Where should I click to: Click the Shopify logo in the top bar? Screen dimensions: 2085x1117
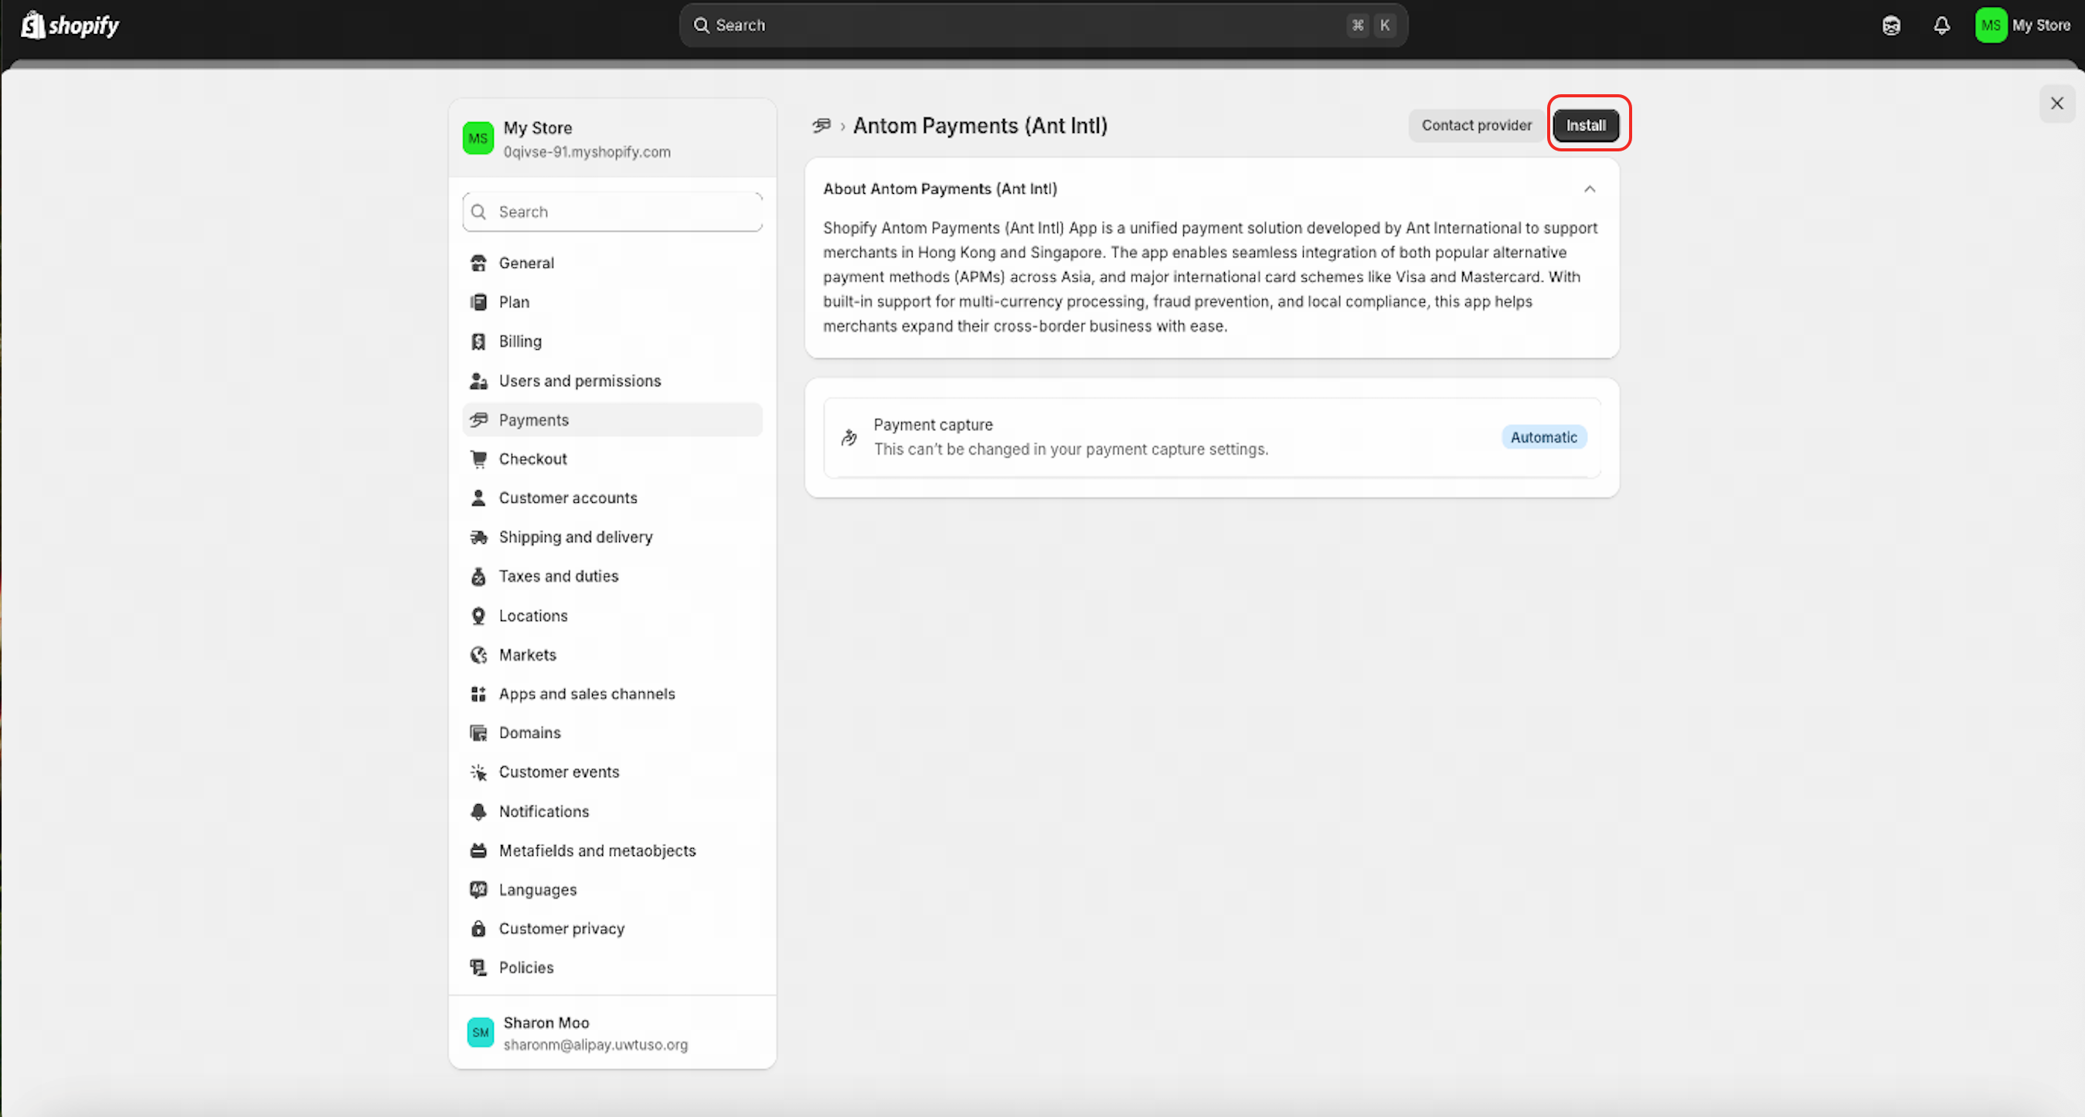70,25
